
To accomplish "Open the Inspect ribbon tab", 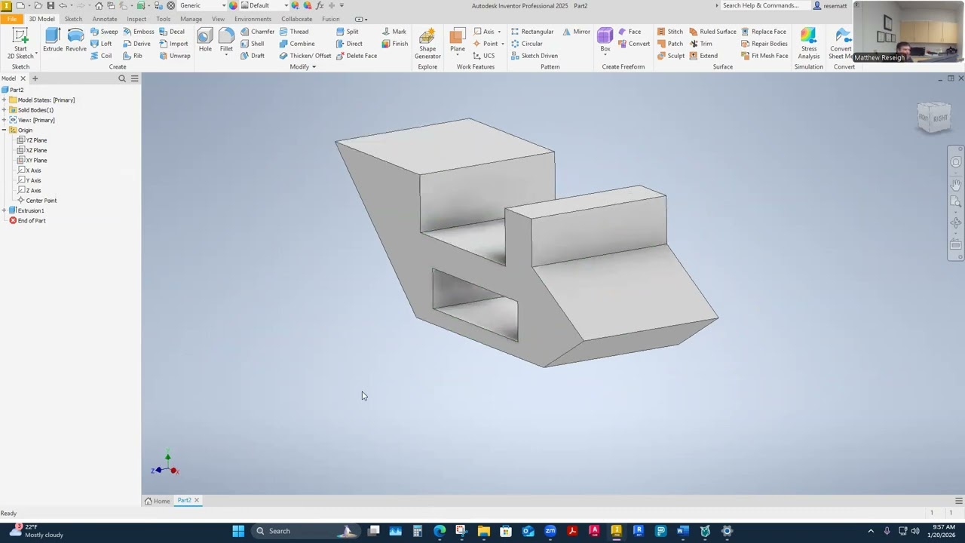I will click(x=136, y=19).
